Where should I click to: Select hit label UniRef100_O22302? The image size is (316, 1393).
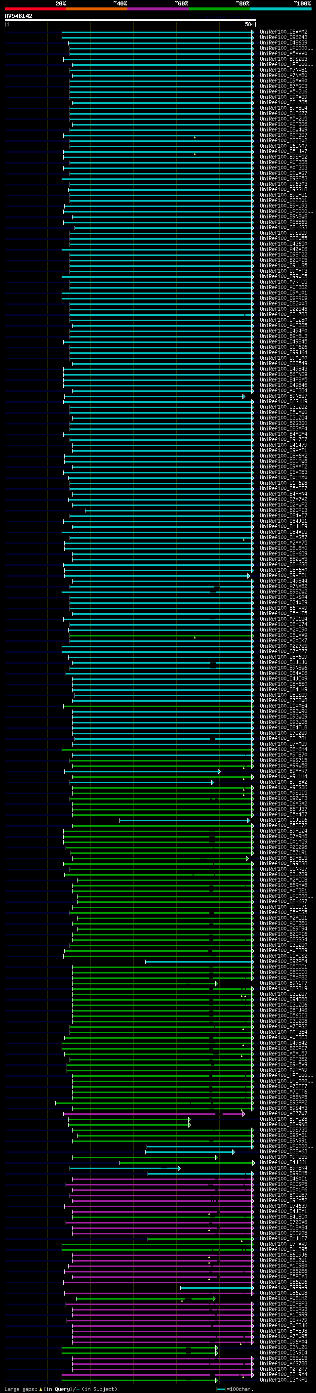[283, 141]
